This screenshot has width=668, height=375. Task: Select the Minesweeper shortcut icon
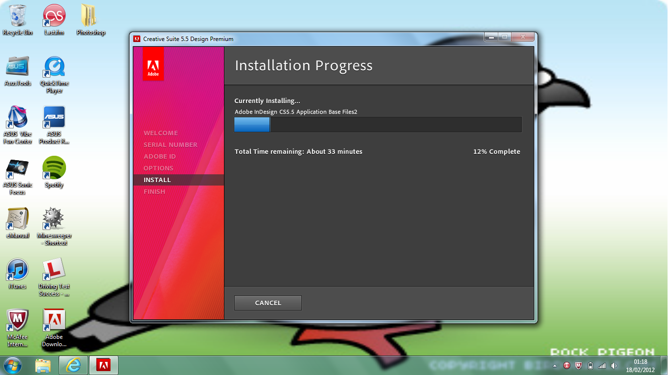pos(54,227)
